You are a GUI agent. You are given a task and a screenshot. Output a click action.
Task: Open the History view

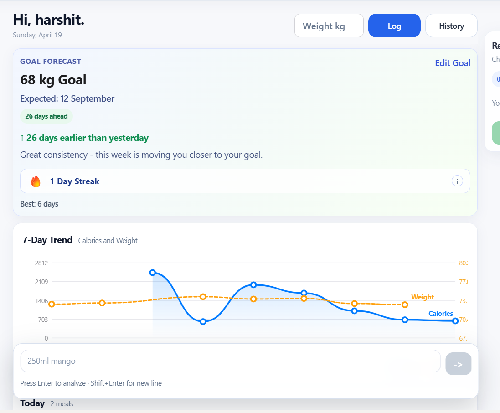pos(451,26)
